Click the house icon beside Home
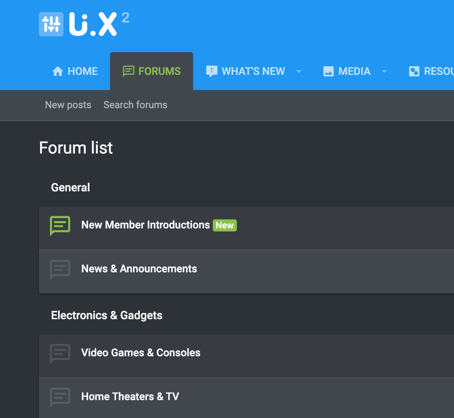The width and height of the screenshot is (454, 418). (x=58, y=71)
